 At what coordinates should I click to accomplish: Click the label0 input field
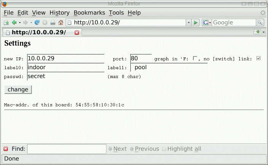pyautogui.click(x=66, y=67)
